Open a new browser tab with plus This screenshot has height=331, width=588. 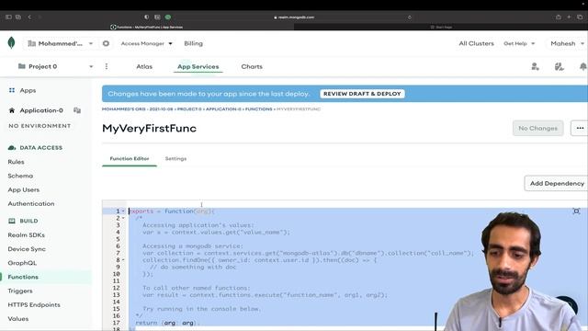(569, 17)
